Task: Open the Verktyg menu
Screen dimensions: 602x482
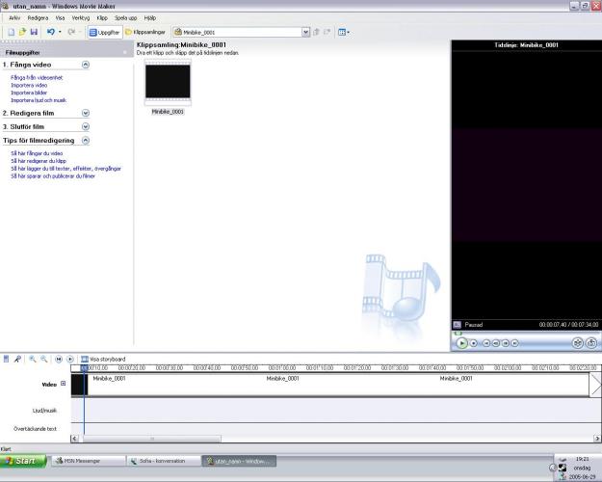Action: tap(81, 17)
